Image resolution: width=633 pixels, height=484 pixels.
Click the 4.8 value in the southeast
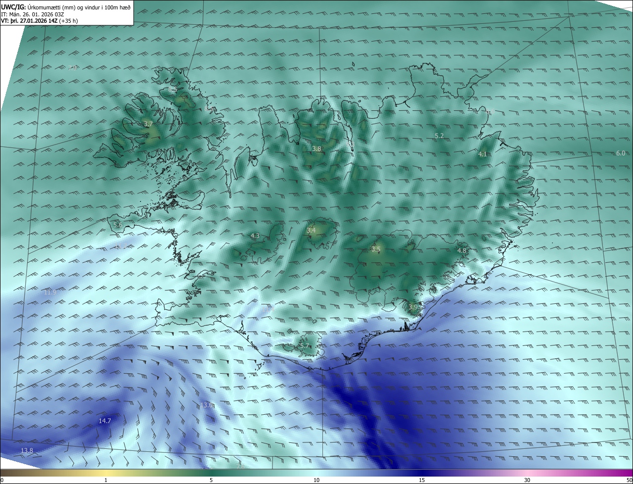pos(462,251)
